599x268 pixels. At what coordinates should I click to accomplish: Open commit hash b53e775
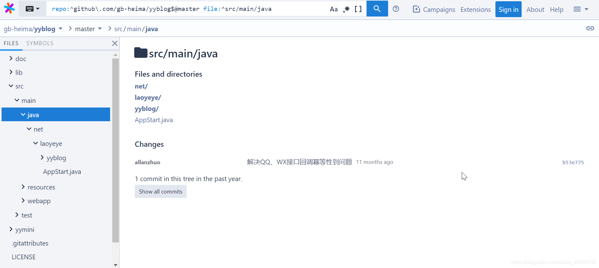click(573, 162)
